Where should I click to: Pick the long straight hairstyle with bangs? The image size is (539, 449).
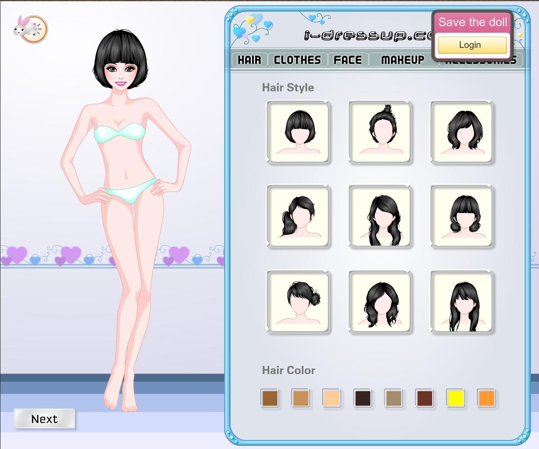pyautogui.click(x=462, y=302)
